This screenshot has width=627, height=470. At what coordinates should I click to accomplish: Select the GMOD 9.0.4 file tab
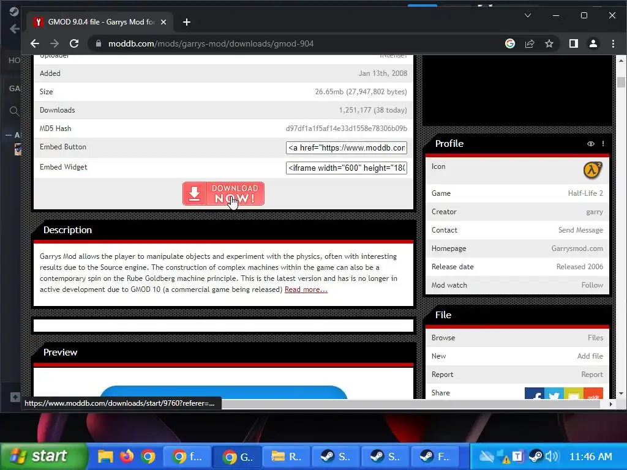click(100, 22)
